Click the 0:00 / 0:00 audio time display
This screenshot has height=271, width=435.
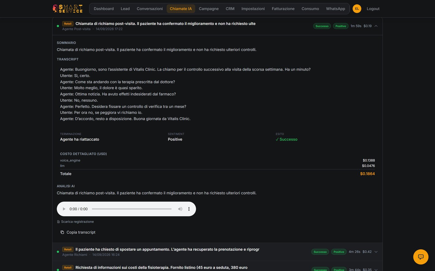click(x=79, y=209)
